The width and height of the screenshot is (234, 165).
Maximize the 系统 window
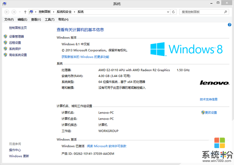coord(218,3)
